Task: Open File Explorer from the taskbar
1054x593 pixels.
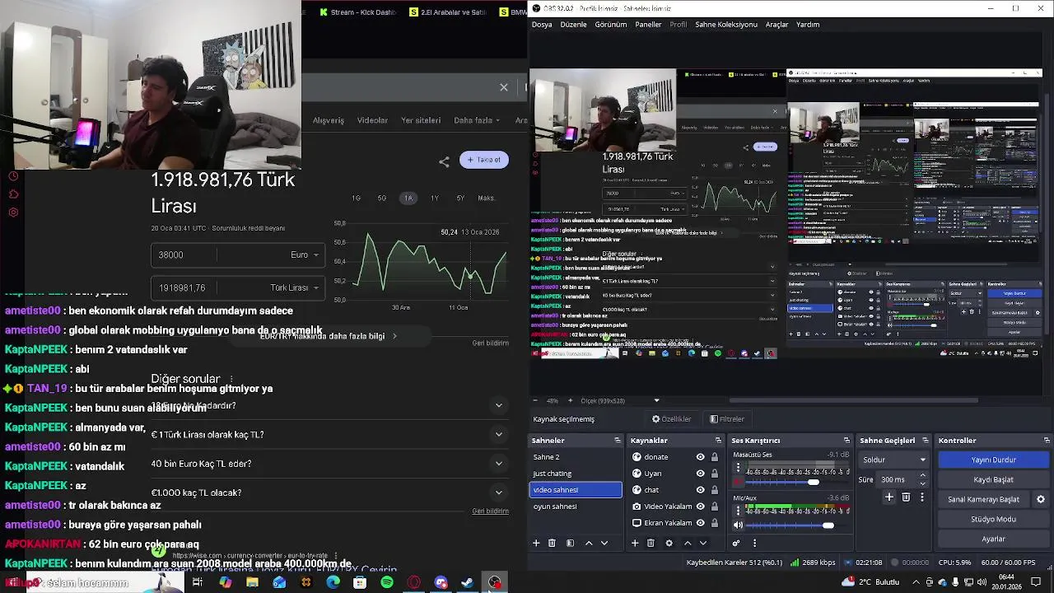Action: 252,583
